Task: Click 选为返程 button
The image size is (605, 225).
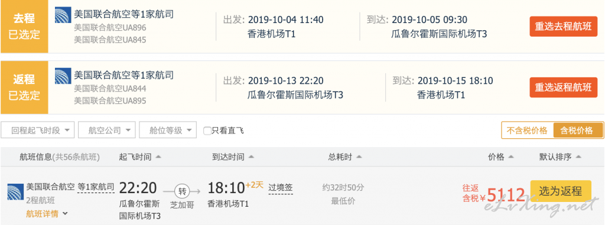Action: [561, 191]
